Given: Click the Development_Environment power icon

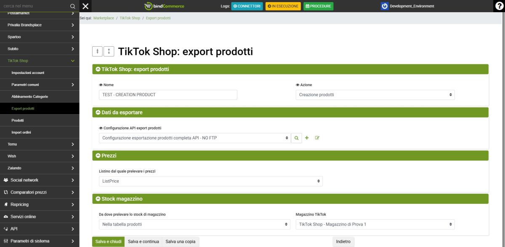Looking at the screenshot, I should point(384,6).
